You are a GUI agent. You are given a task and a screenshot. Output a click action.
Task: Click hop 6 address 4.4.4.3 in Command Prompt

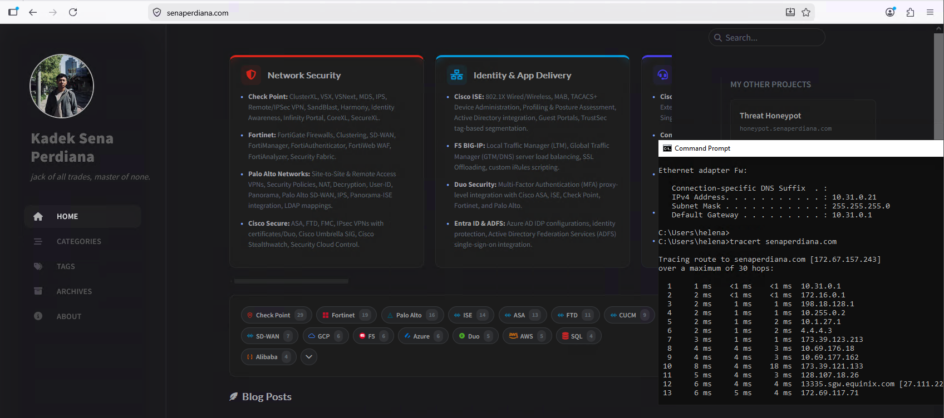click(x=816, y=331)
